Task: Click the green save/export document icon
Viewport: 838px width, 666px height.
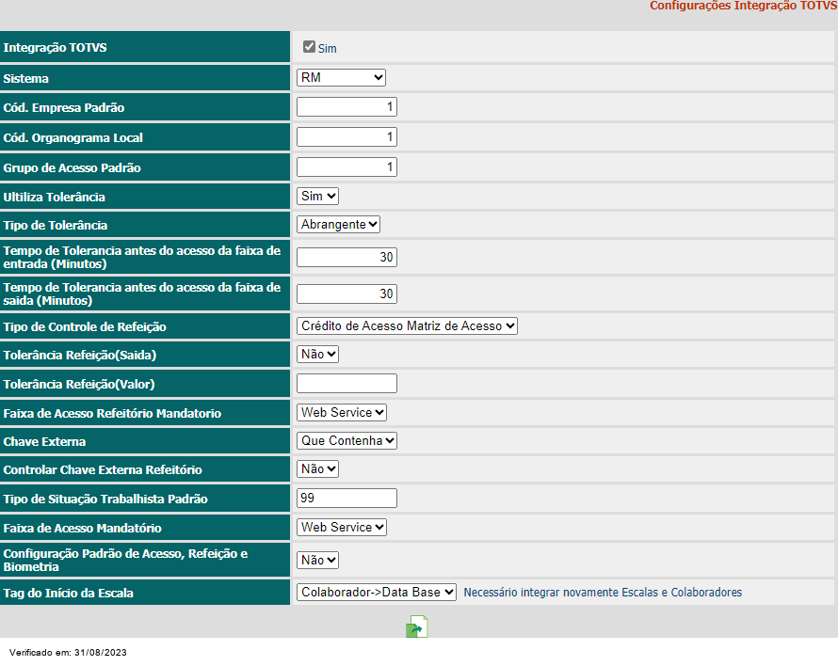Action: tap(417, 626)
